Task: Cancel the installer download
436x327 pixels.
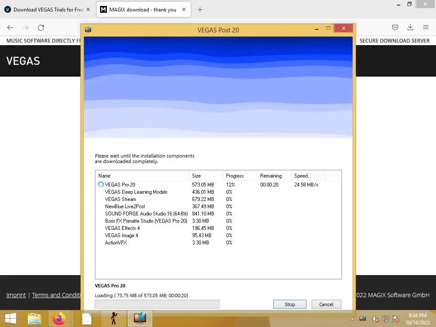Action: [x=326, y=304]
